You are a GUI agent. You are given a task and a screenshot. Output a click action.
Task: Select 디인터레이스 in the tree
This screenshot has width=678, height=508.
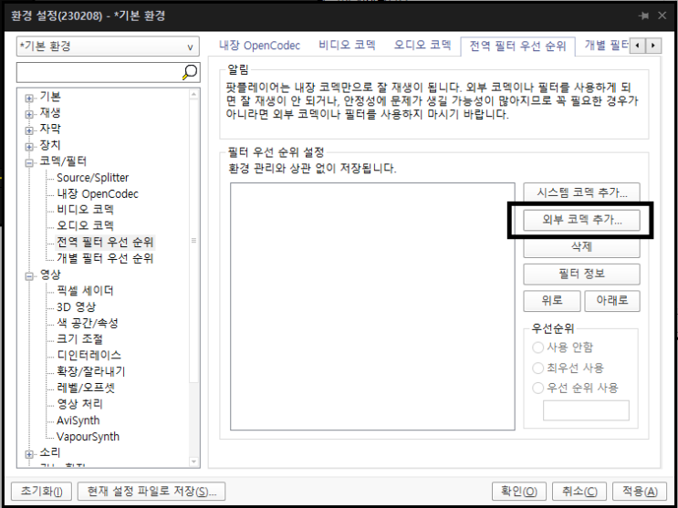coord(89,356)
